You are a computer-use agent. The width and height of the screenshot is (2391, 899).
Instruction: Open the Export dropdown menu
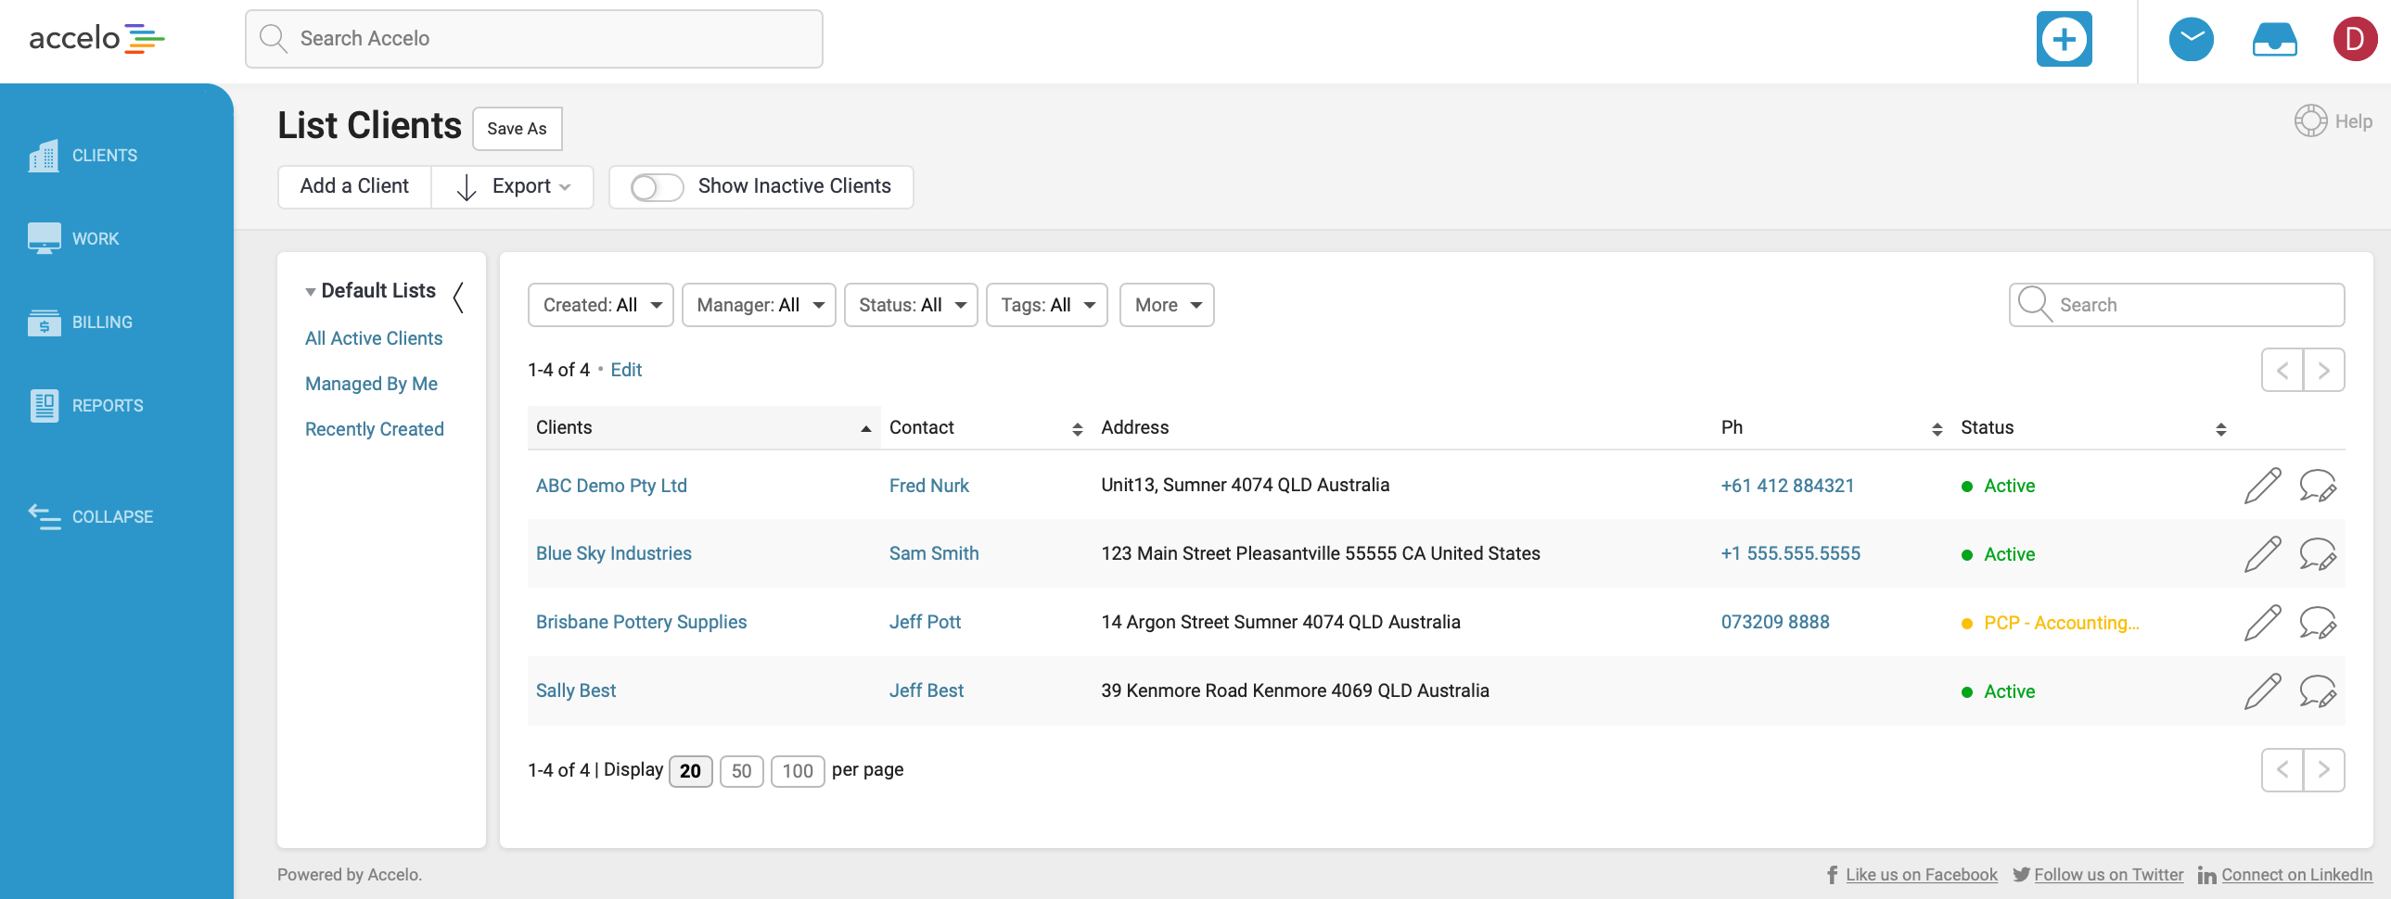512,187
